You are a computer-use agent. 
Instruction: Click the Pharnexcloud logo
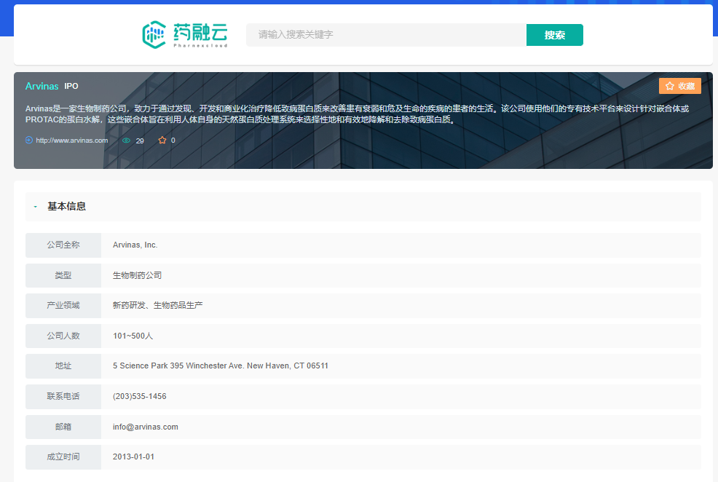(x=185, y=34)
